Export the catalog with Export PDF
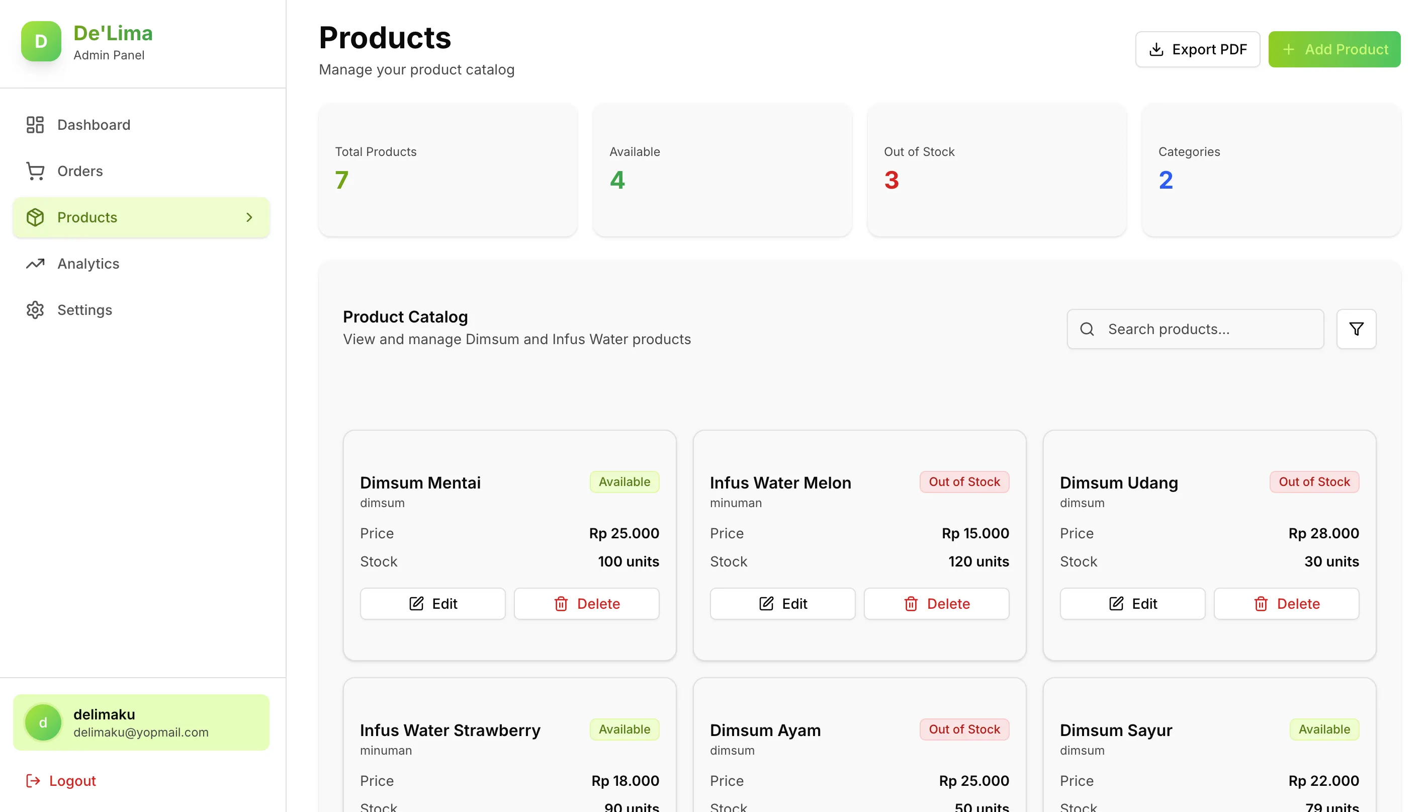Screen dimensions: 1427x812 (1197, 50)
